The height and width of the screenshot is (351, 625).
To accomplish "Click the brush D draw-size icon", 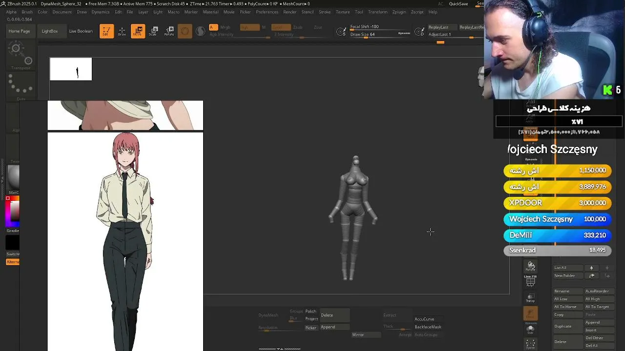I will (419, 32).
